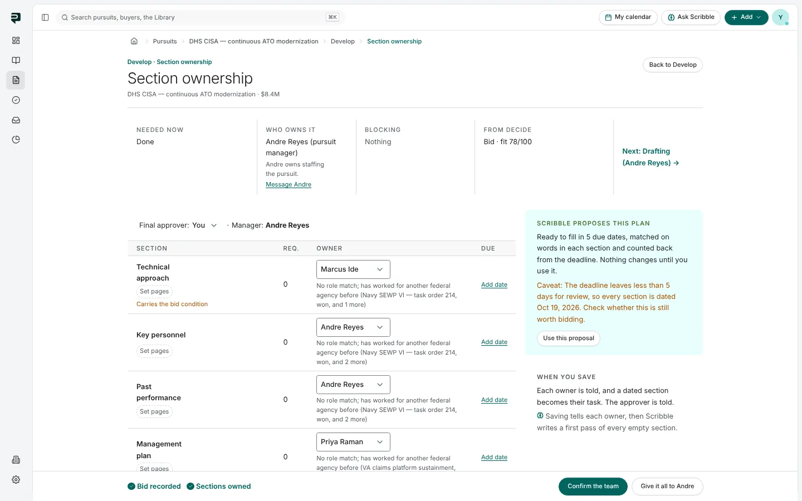Select the highlighted document icon in sidebar

coord(16,80)
